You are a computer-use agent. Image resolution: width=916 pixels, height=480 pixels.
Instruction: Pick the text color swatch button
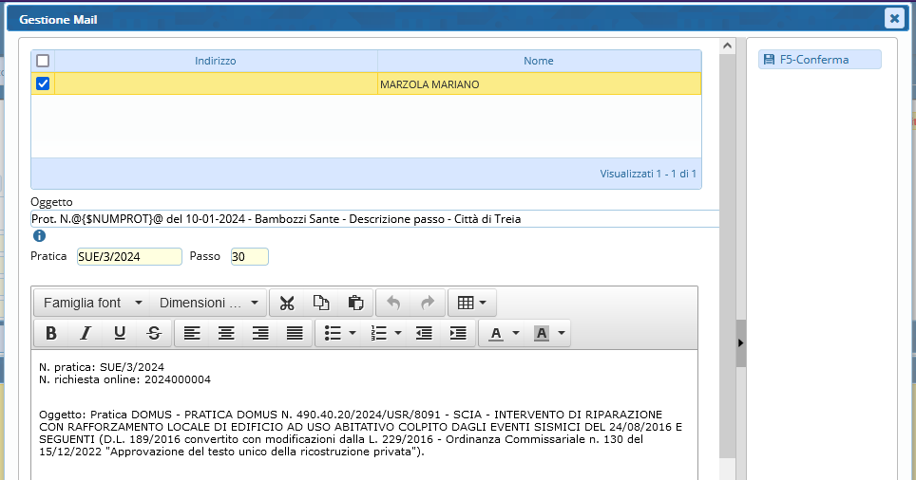click(495, 333)
